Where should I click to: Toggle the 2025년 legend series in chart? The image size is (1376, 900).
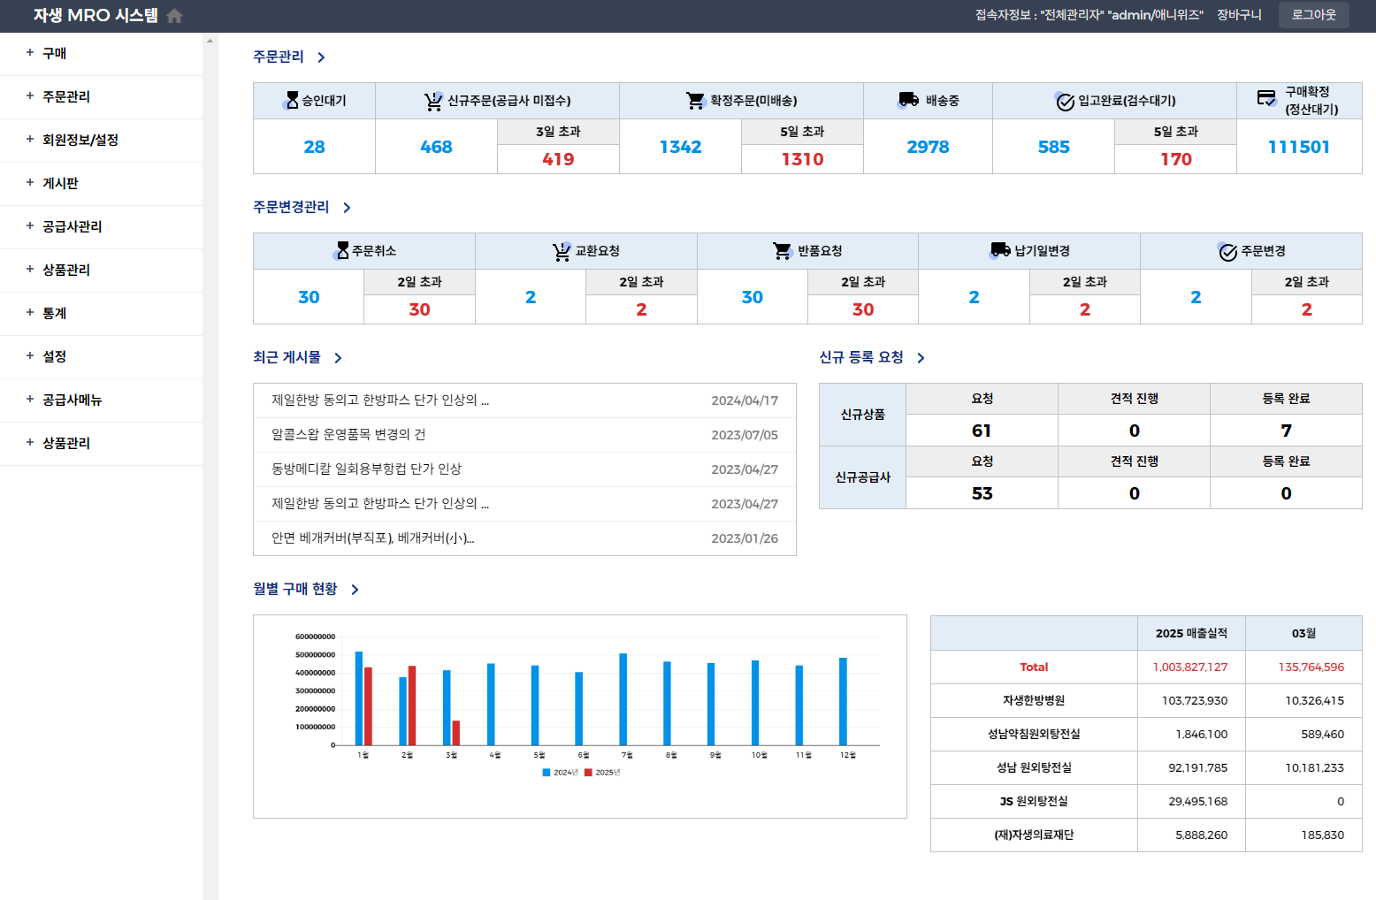tap(602, 773)
